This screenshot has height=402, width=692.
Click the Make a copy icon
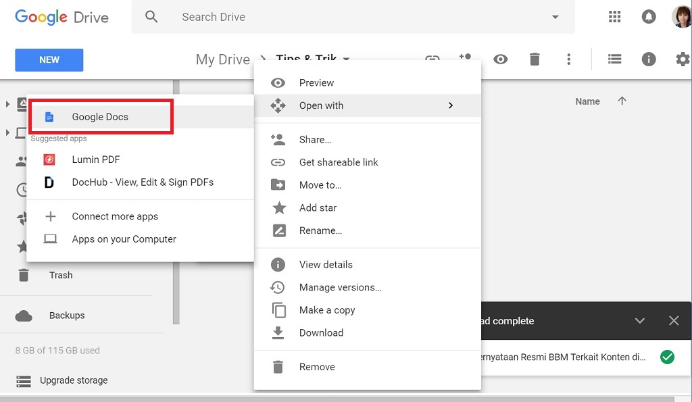(279, 310)
